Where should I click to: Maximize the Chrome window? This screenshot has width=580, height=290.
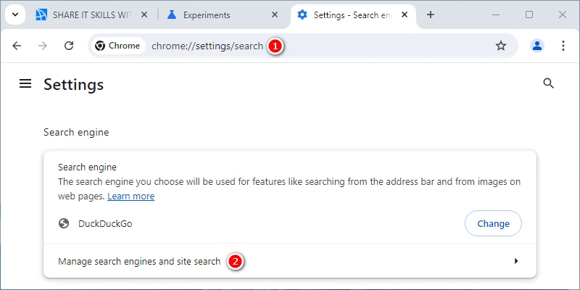coord(529,14)
